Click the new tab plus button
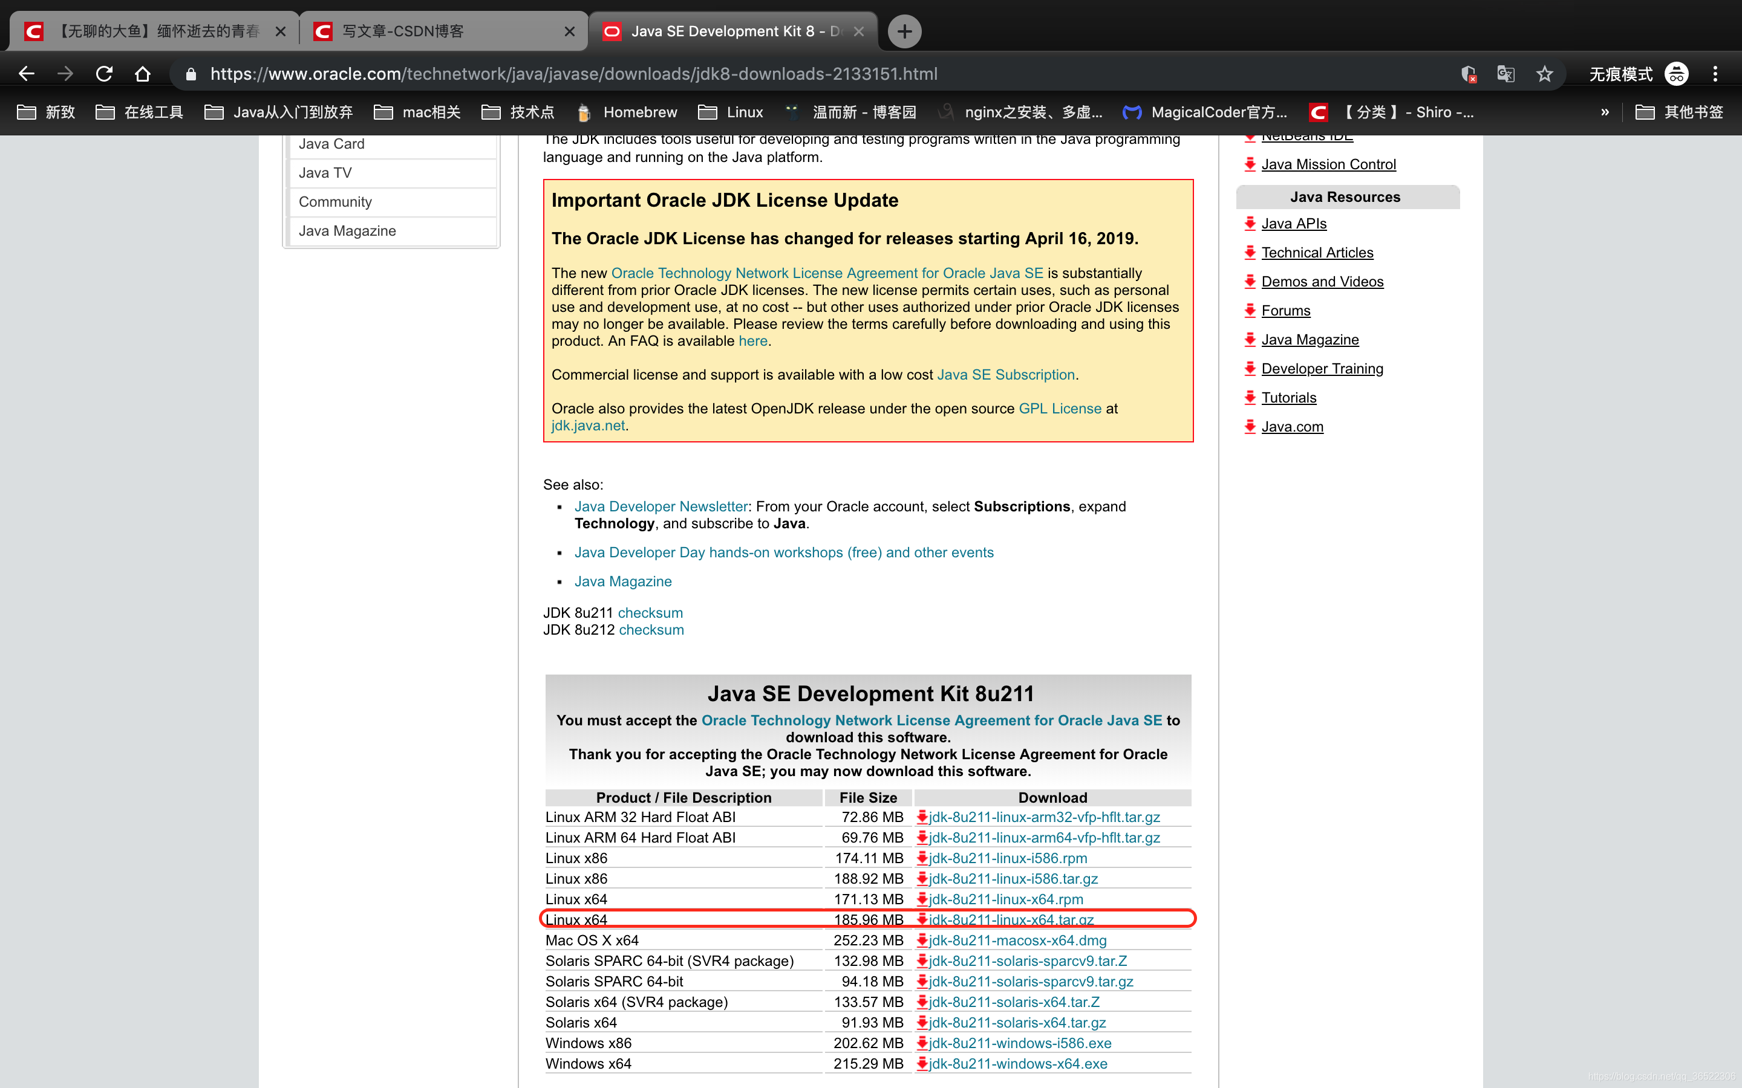Image resolution: width=1742 pixels, height=1088 pixels. 904,31
